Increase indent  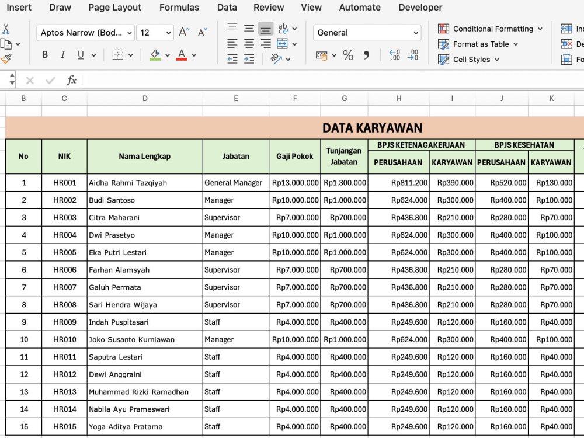tap(249, 58)
